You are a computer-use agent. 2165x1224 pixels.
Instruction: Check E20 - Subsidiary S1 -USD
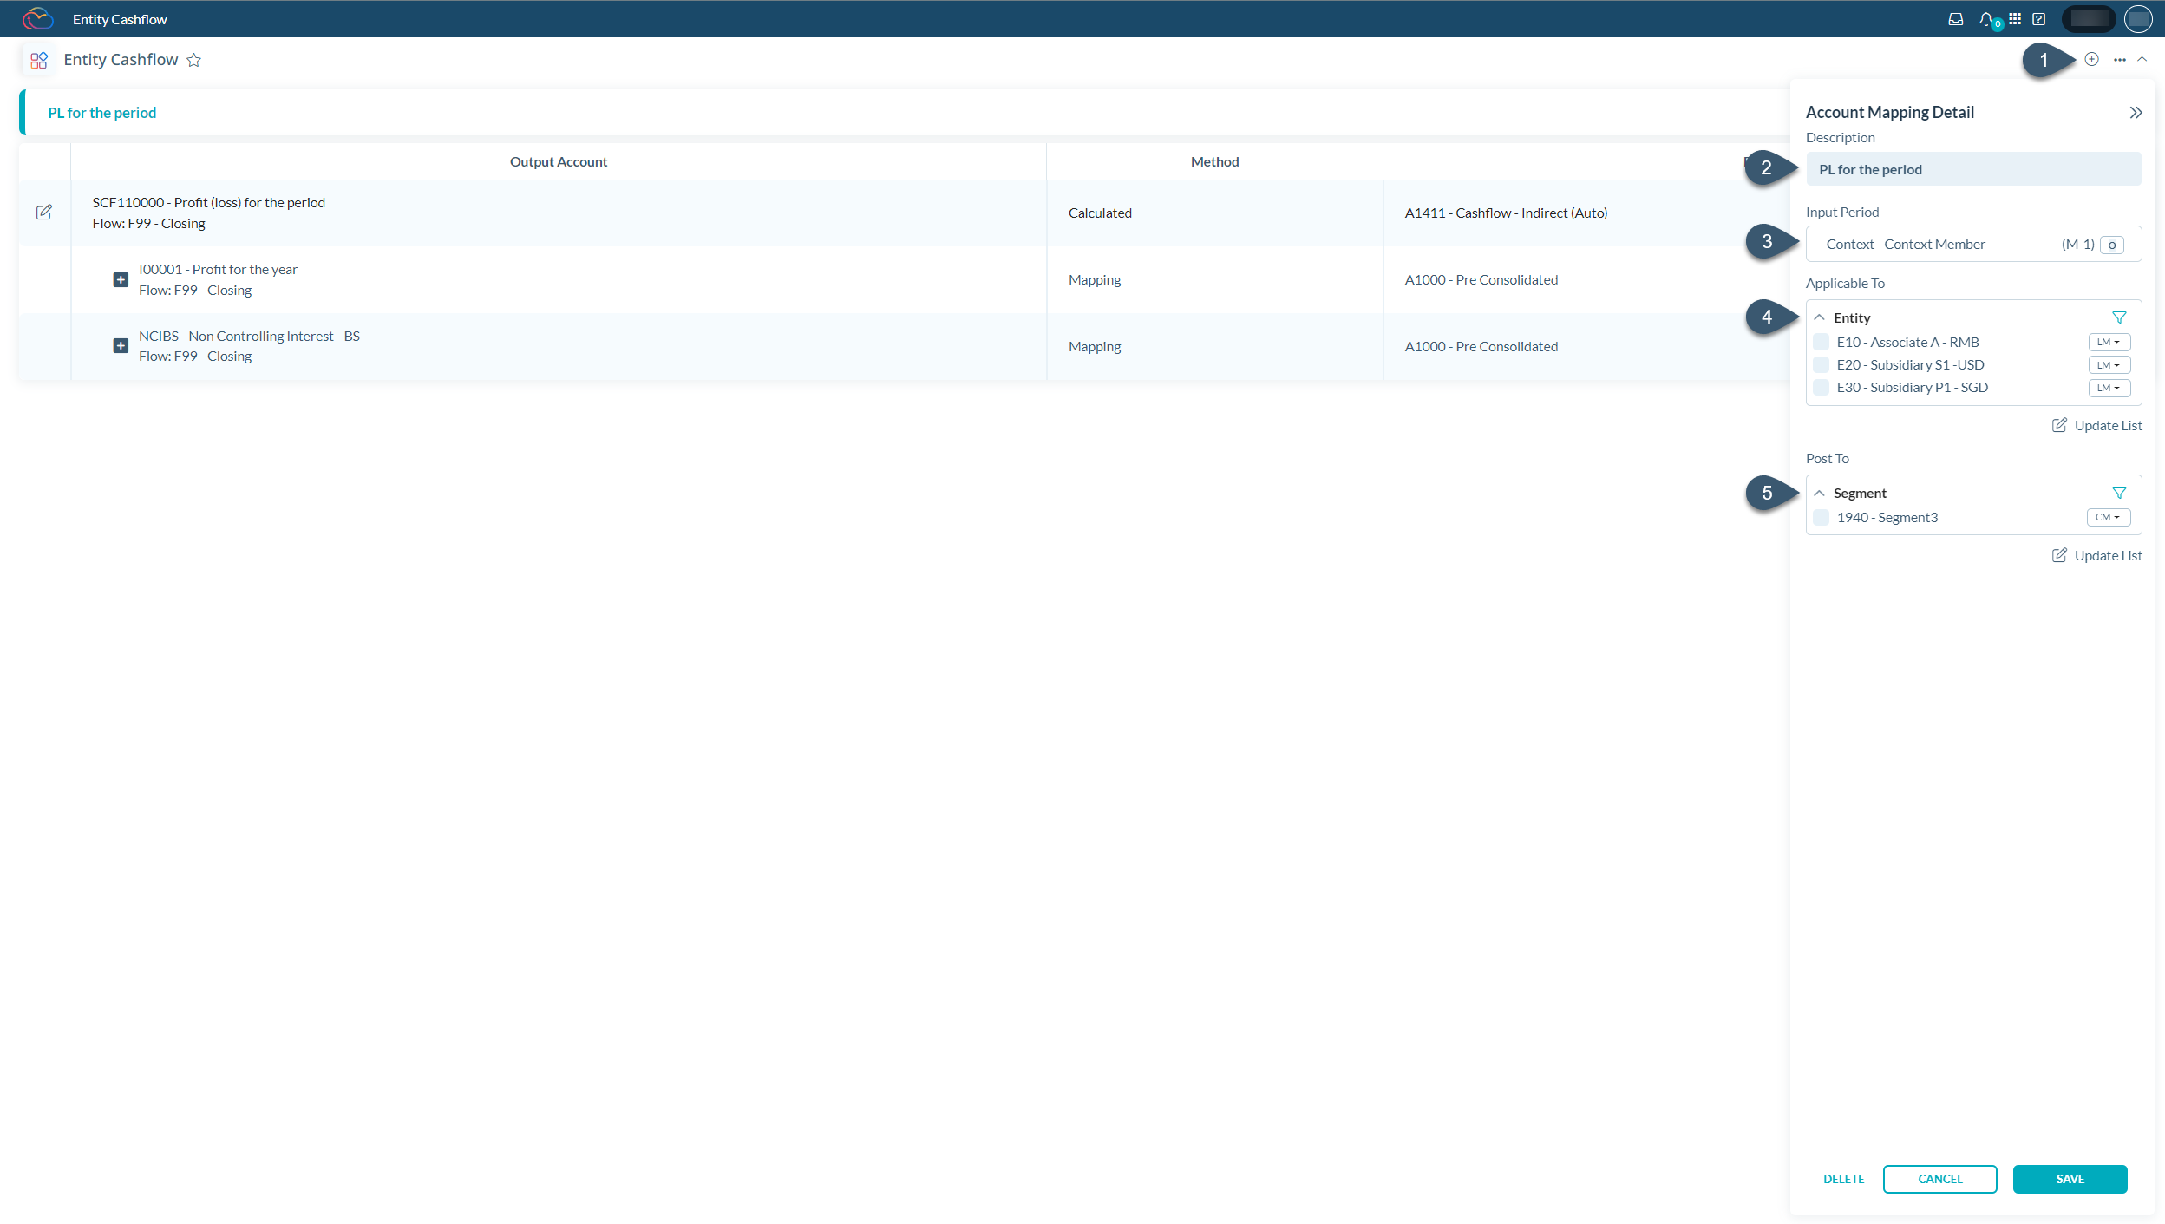point(1822,364)
